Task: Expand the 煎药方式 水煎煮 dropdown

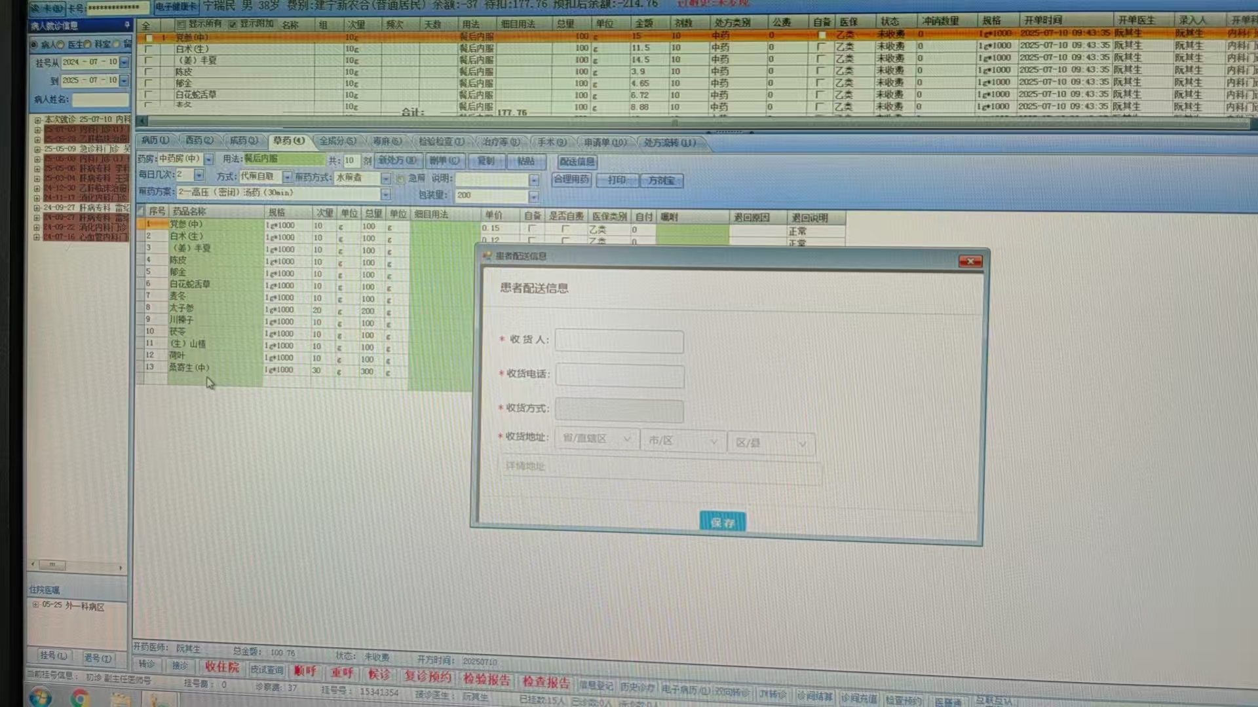Action: pyautogui.click(x=385, y=178)
